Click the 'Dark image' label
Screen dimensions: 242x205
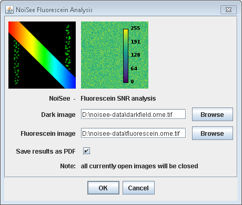coord(58,115)
